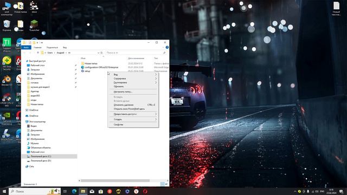Open the red Opera icon on the taskbar
Viewport: 347px width, 195px height.
[145, 191]
